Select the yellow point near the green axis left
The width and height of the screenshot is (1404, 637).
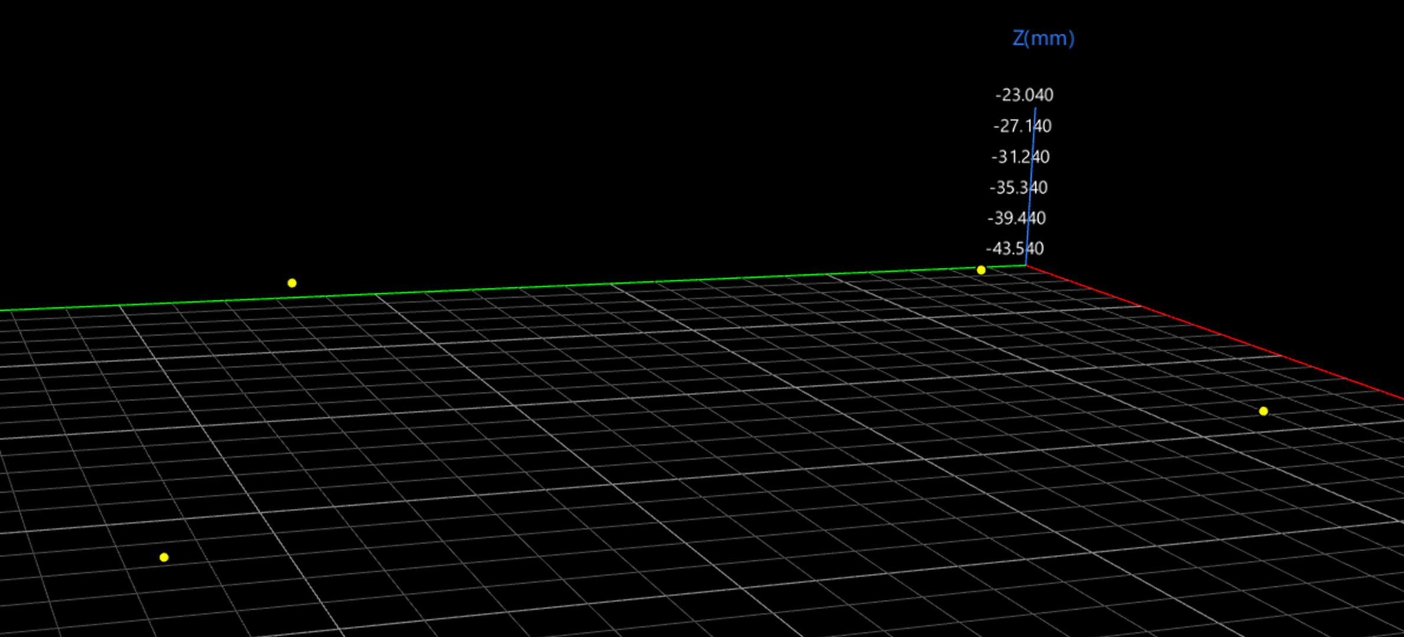[x=292, y=283]
